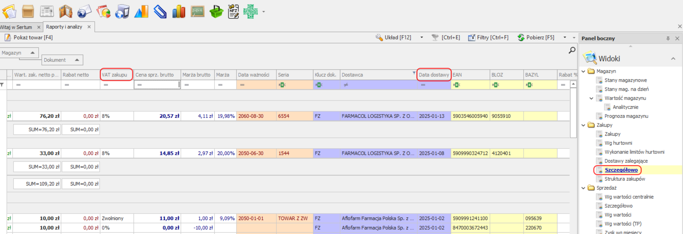Open dropdown arrow next to Układ [F12]
The height and width of the screenshot is (234, 683).
click(422, 37)
